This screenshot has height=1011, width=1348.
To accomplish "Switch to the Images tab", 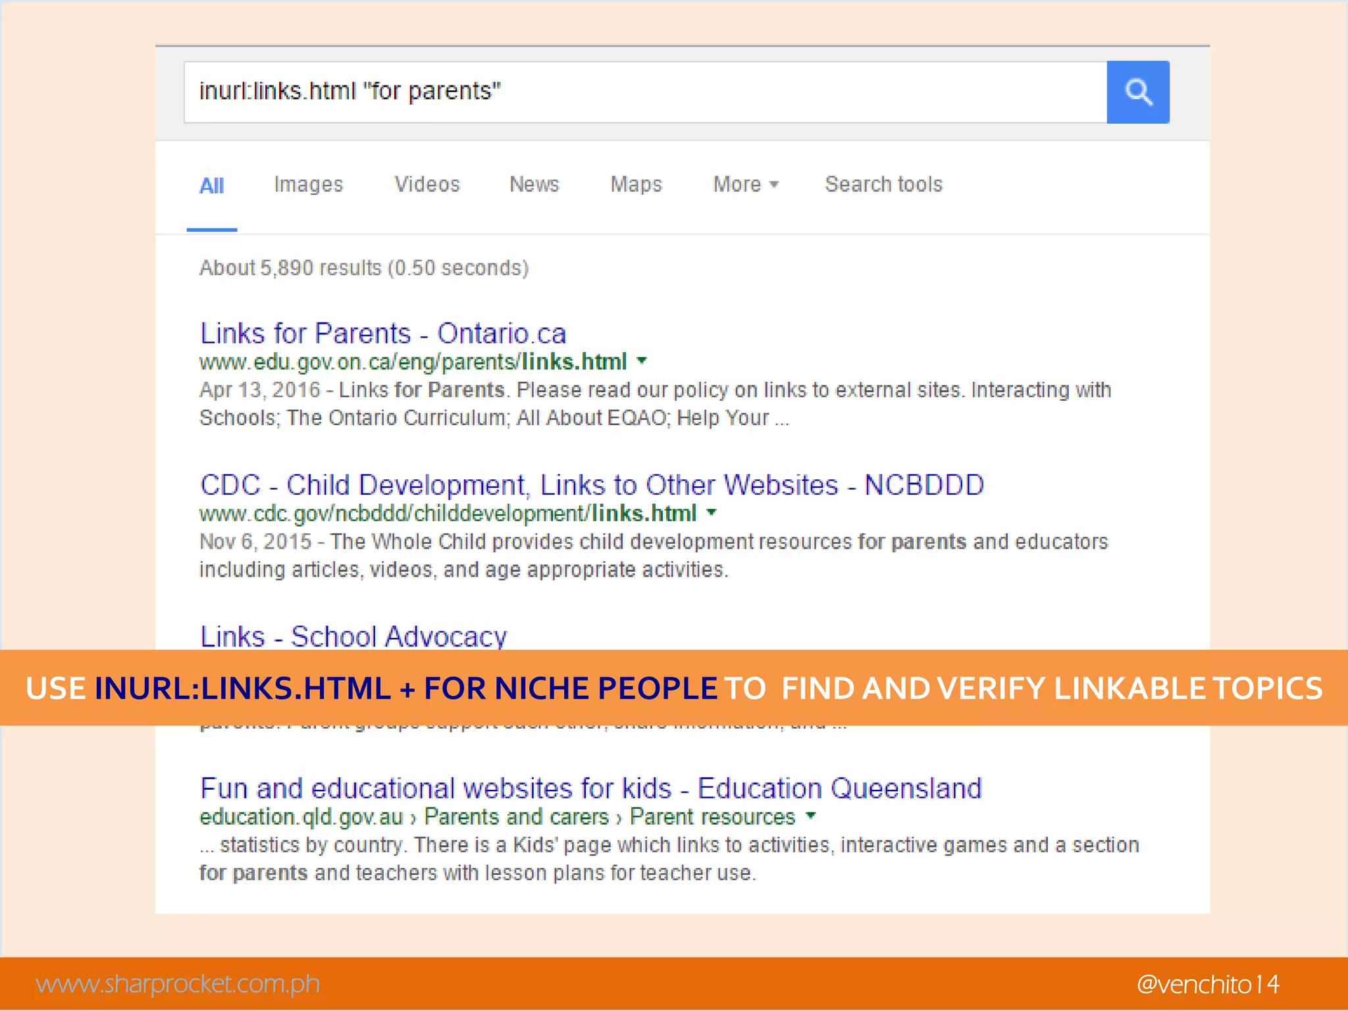I will (308, 185).
